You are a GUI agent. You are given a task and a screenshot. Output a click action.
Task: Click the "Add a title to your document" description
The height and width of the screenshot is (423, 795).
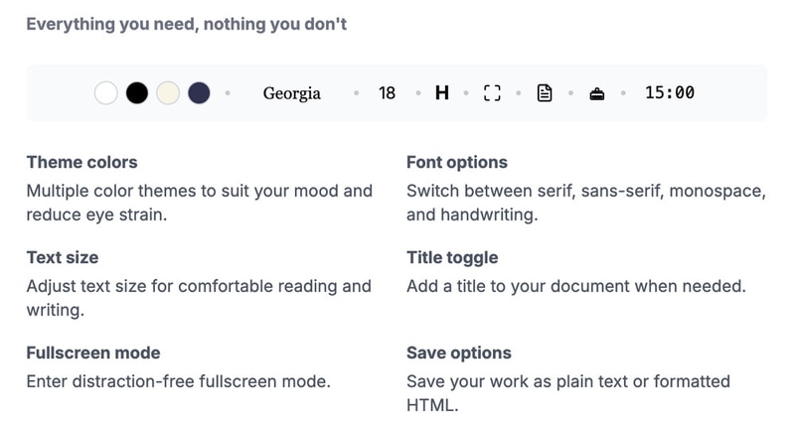575,286
